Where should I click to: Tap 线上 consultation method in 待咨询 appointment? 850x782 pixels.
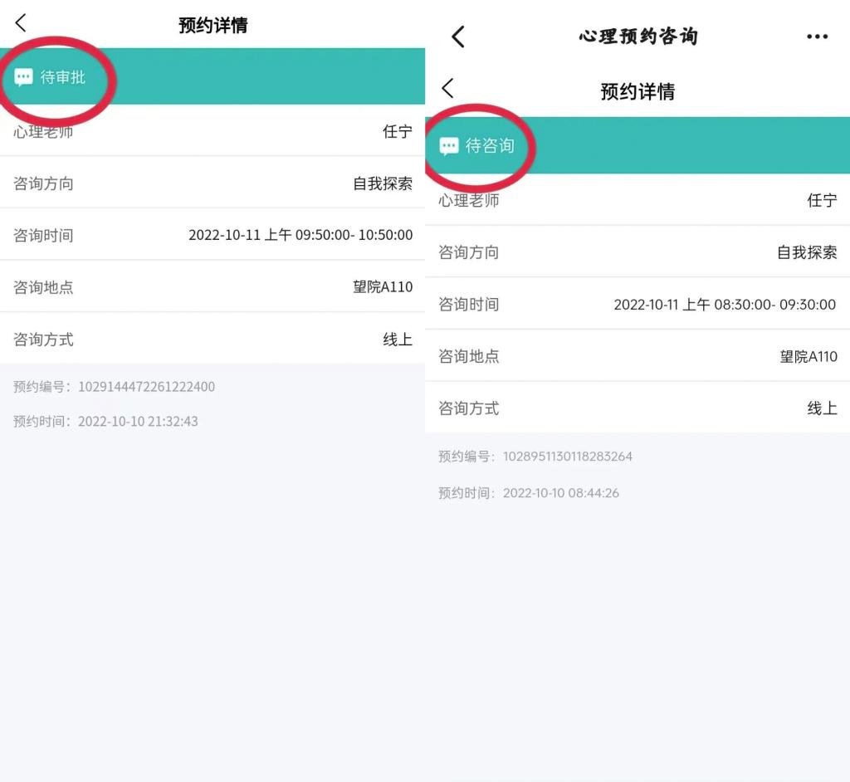click(822, 408)
